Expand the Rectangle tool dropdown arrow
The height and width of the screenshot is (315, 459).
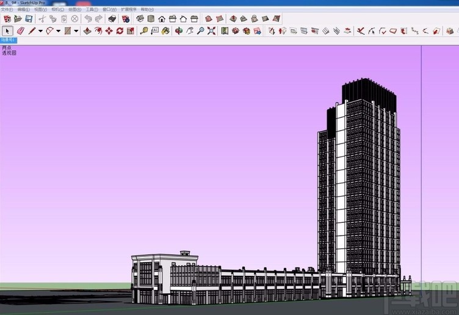click(76, 31)
